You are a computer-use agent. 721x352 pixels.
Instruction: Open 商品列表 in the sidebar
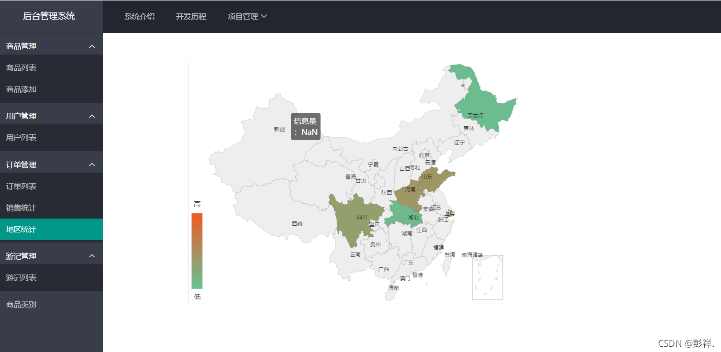51,68
